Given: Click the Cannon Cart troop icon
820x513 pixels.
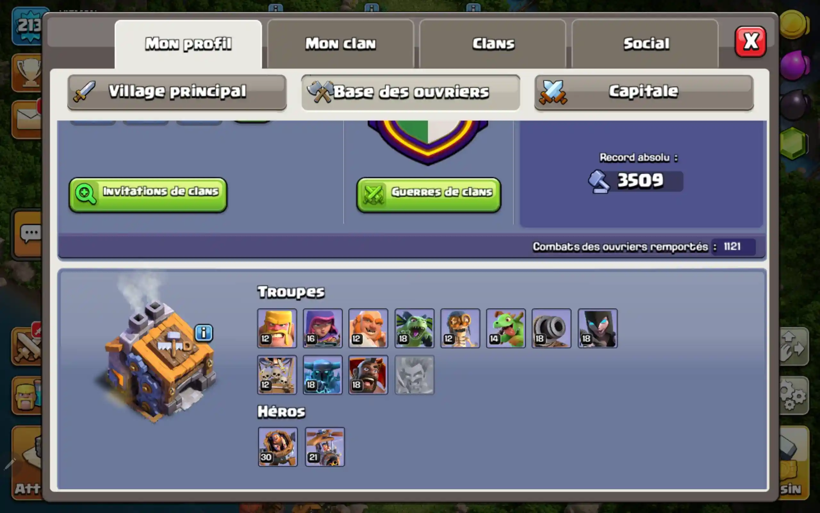Looking at the screenshot, I should click(x=551, y=328).
